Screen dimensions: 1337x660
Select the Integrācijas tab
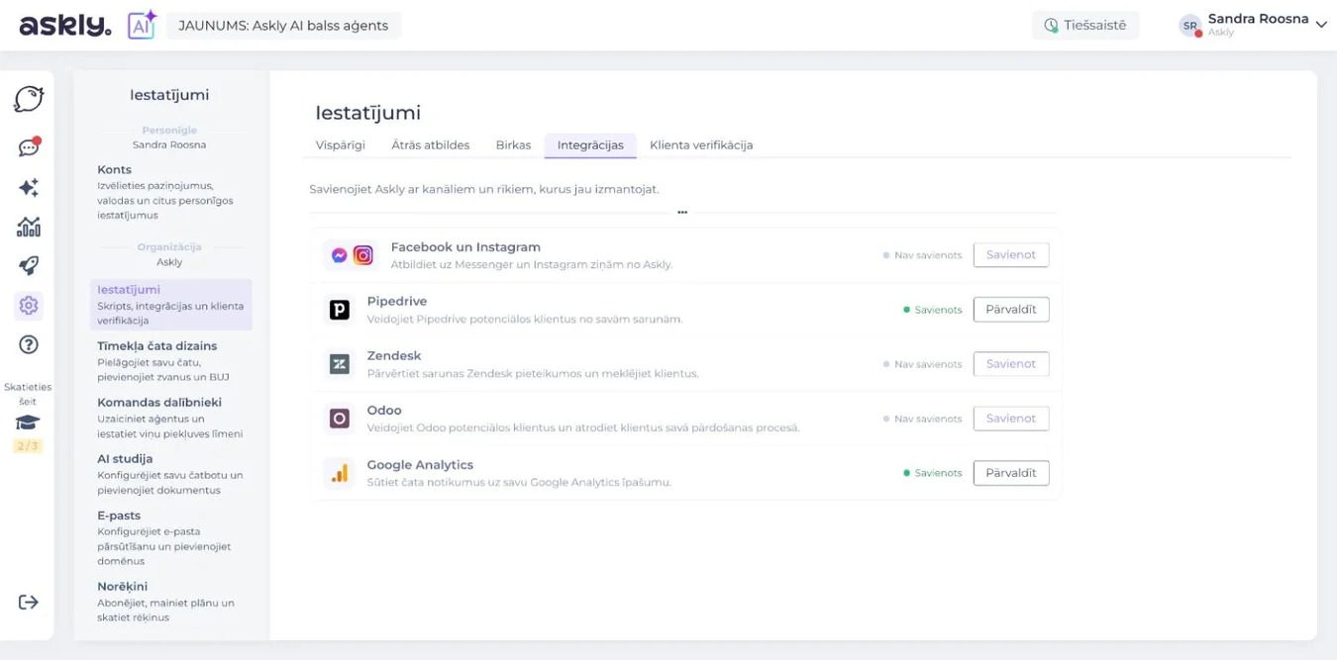tap(590, 144)
